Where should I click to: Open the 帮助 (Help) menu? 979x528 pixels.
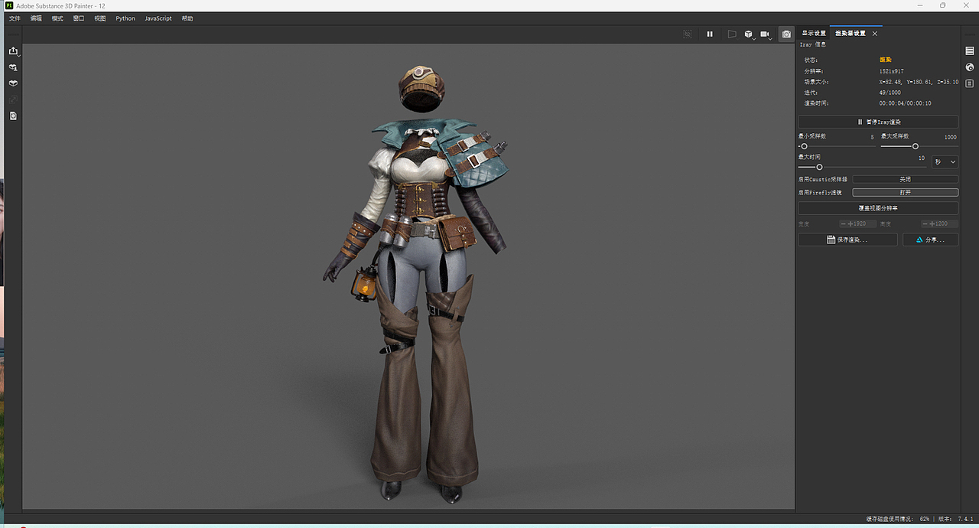187,18
